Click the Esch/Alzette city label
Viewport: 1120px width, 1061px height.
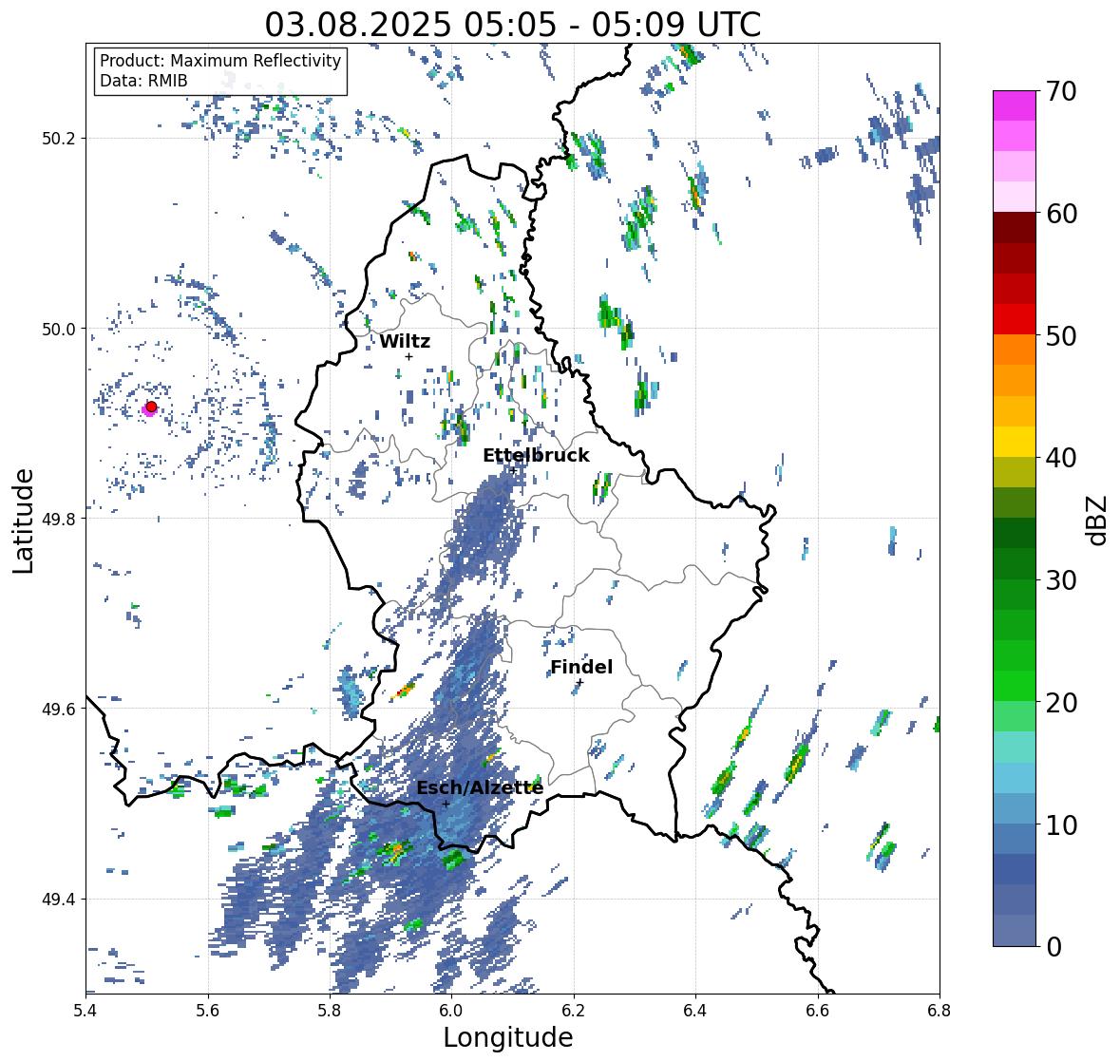tap(480, 787)
